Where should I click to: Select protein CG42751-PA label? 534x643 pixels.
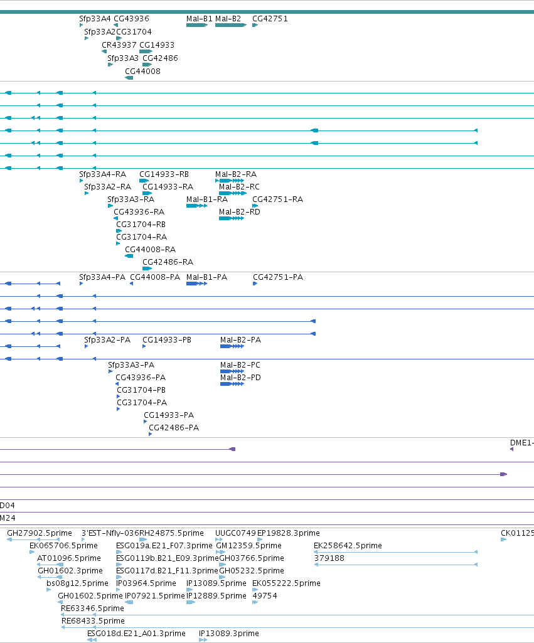pos(278,277)
